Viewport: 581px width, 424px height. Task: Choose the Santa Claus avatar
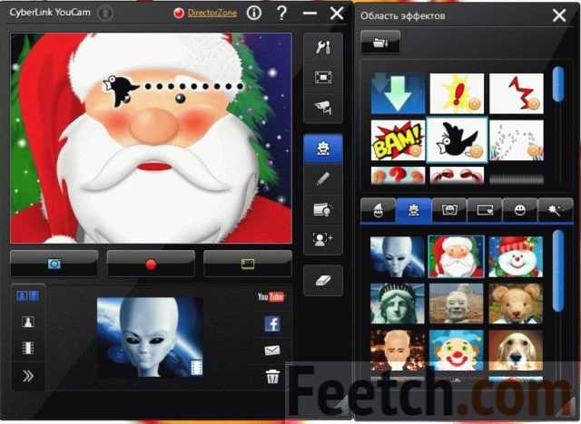click(x=456, y=257)
